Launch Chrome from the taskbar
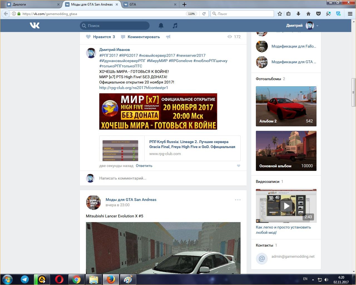Screen dimensions: 356x285 [x=76, y=279]
